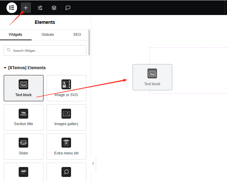This screenshot has height=181, width=227.
Task: Switch to the SEO tab
Action: click(x=77, y=34)
